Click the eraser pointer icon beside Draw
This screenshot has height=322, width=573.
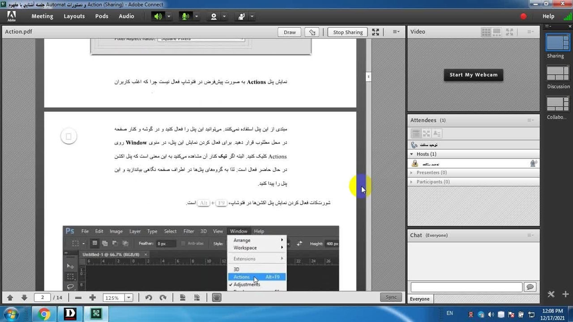[x=312, y=32]
